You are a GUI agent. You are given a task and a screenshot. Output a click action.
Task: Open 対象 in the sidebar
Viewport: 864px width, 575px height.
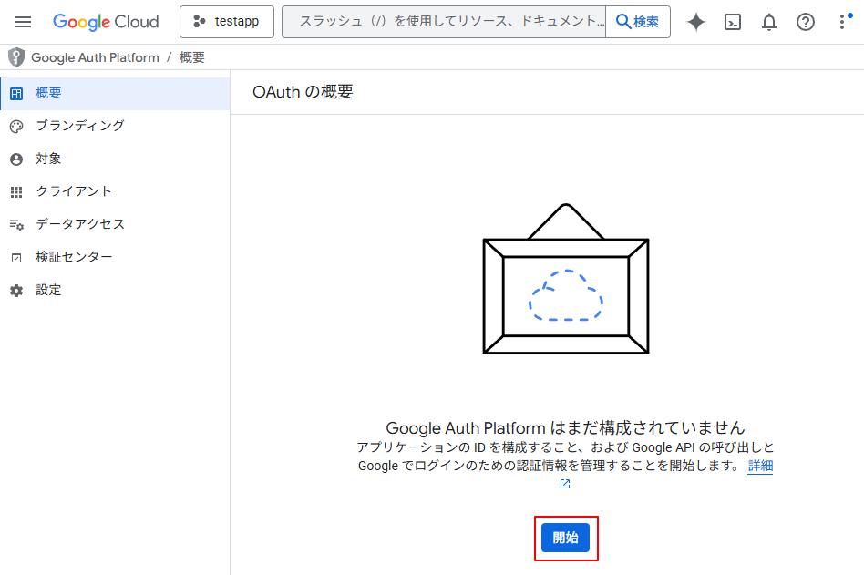[49, 159]
